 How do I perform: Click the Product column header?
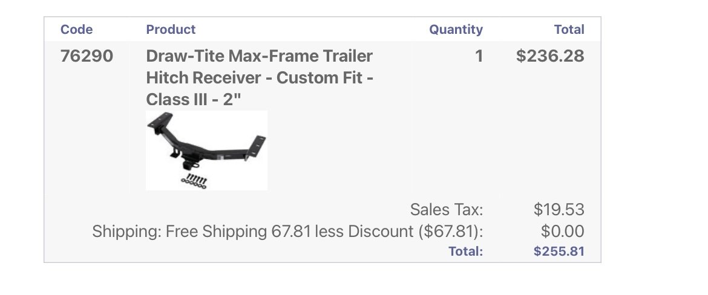click(171, 30)
